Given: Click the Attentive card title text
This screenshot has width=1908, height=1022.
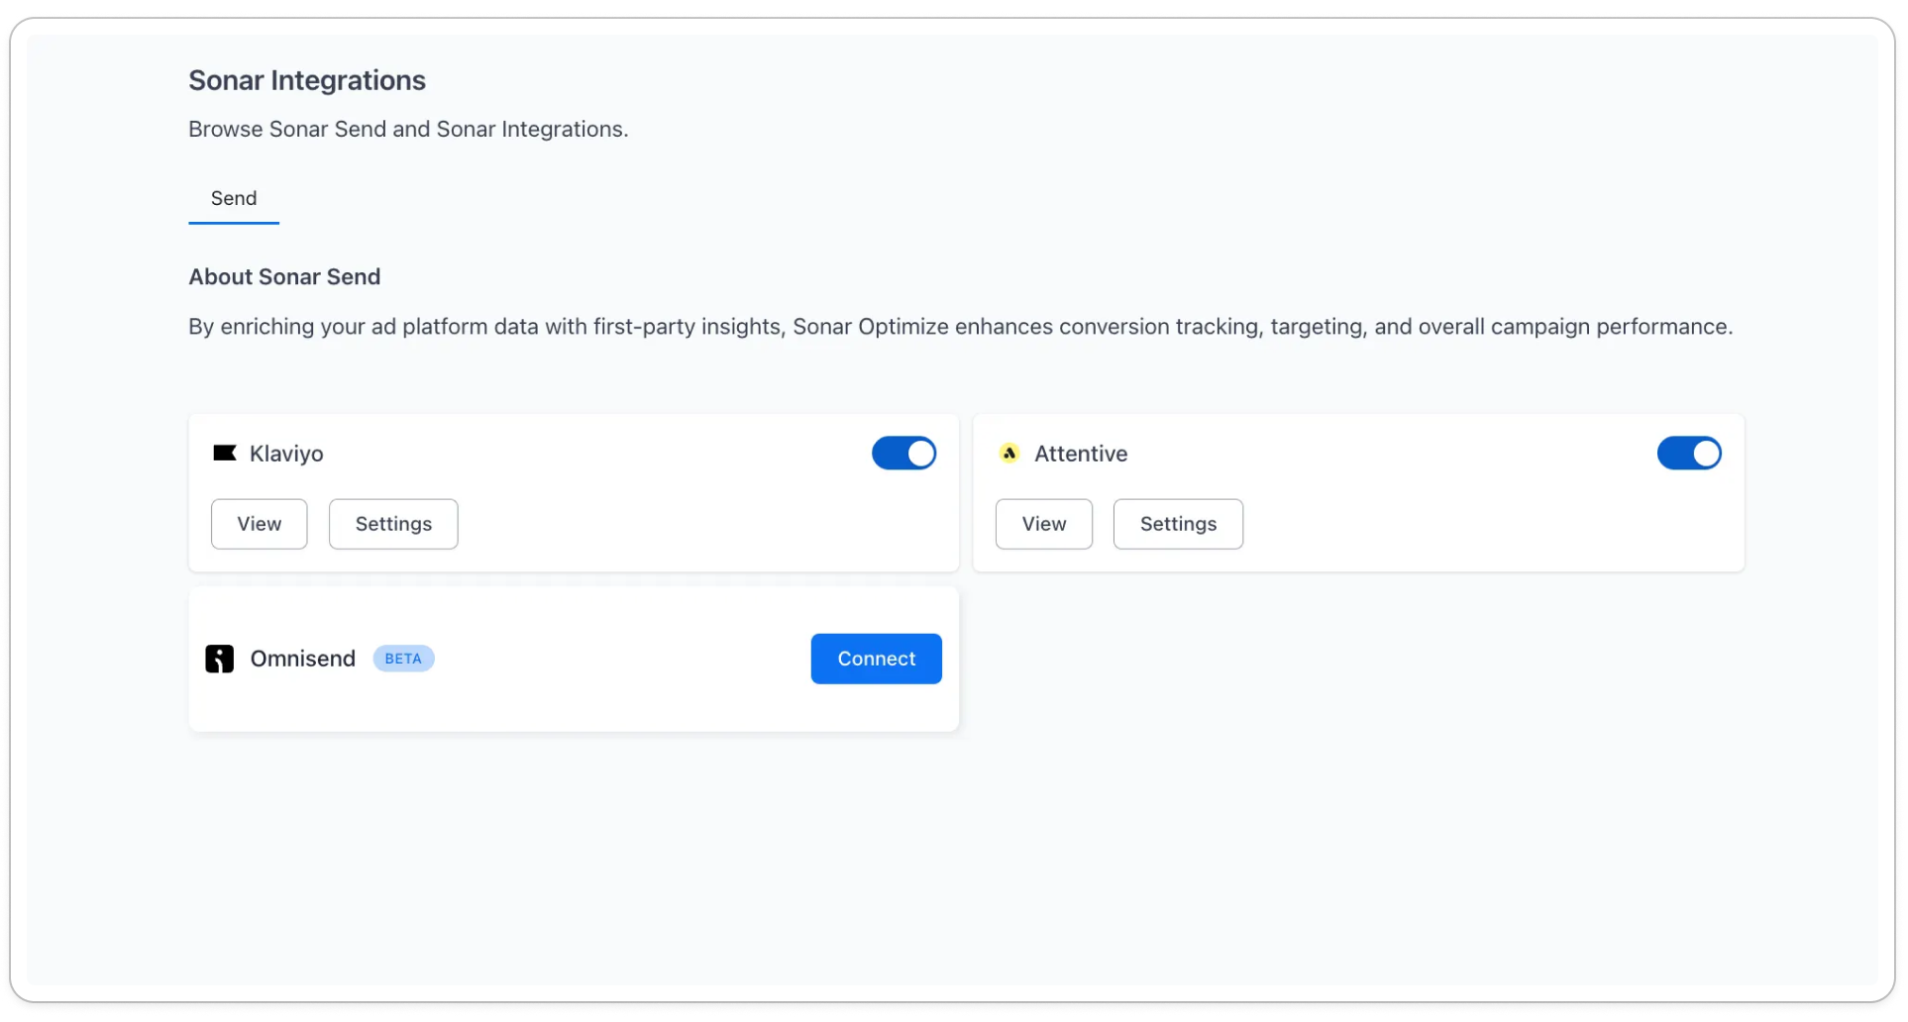Looking at the screenshot, I should [1081, 454].
